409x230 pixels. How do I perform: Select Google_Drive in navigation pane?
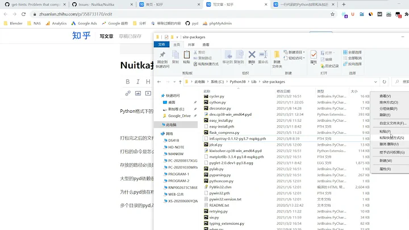click(179, 116)
